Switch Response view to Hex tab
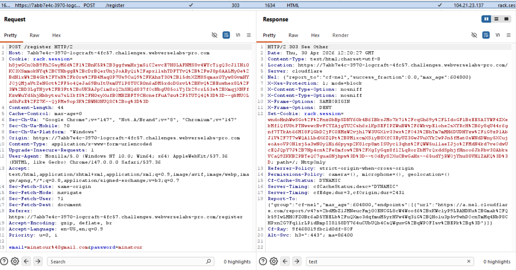 pyautogui.click(x=315, y=35)
